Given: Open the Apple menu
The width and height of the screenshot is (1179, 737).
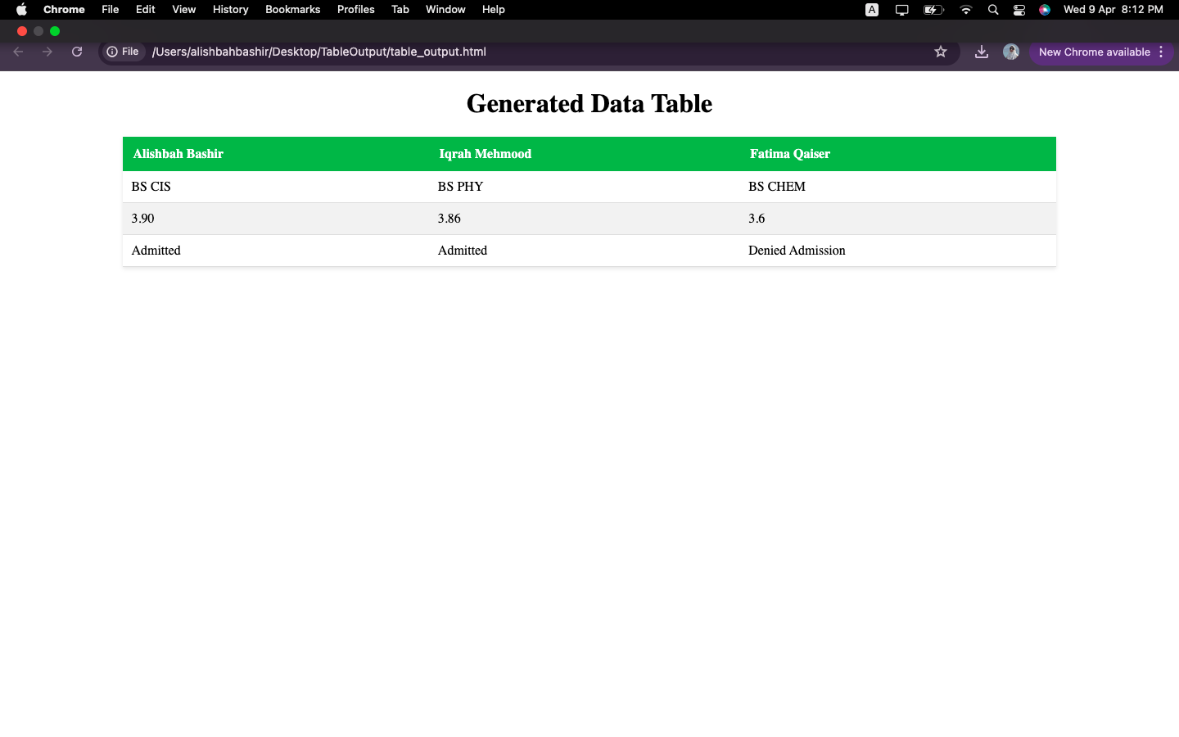Looking at the screenshot, I should pyautogui.click(x=21, y=10).
